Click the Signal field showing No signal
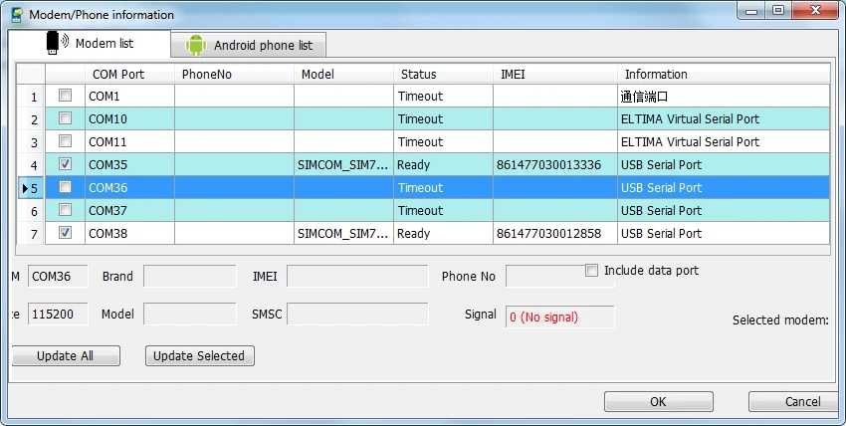The image size is (846, 426). tap(560, 318)
